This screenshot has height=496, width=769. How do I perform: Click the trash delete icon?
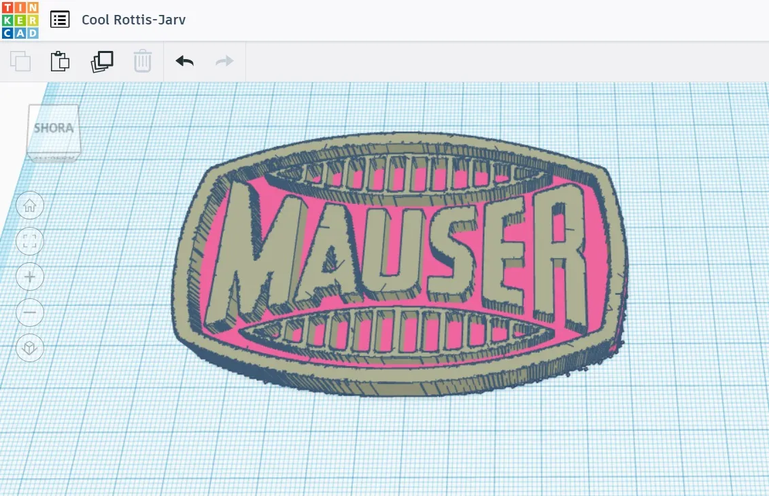click(x=143, y=60)
